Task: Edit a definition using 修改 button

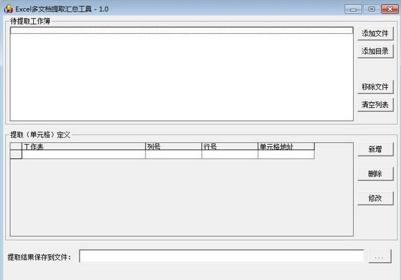Action: pyautogui.click(x=375, y=198)
